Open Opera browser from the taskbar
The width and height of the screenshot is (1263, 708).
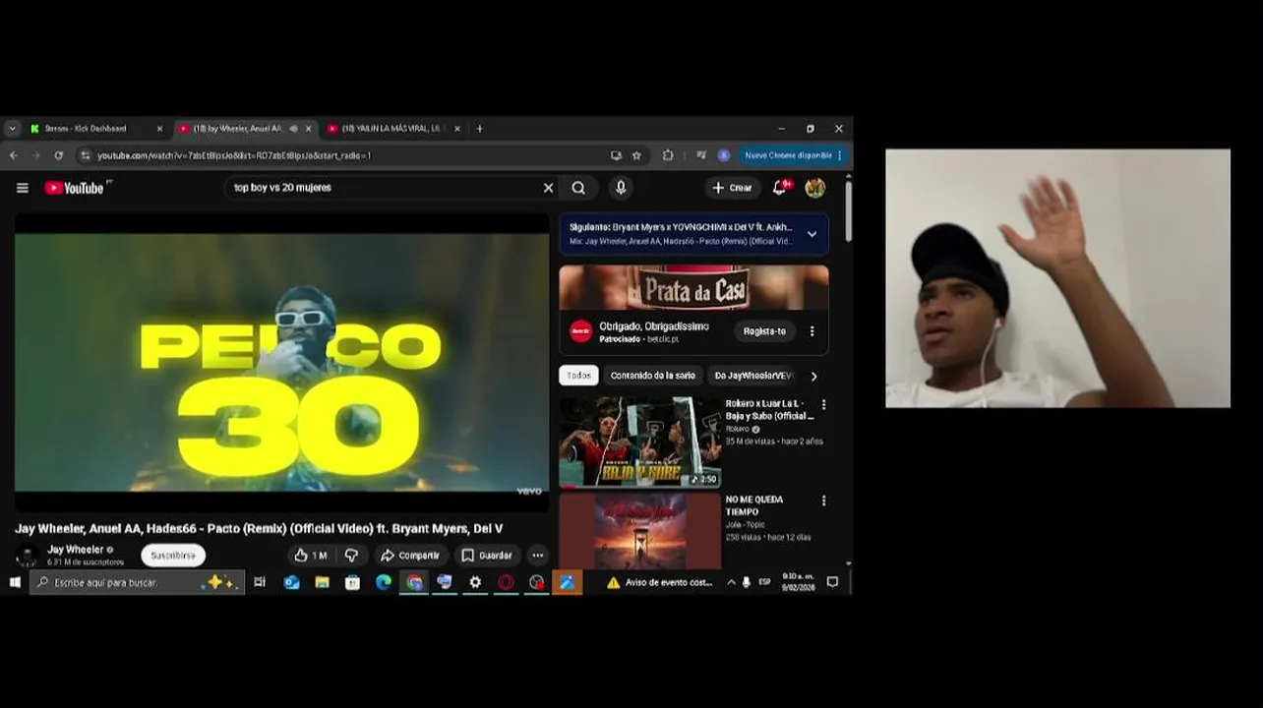(x=506, y=582)
